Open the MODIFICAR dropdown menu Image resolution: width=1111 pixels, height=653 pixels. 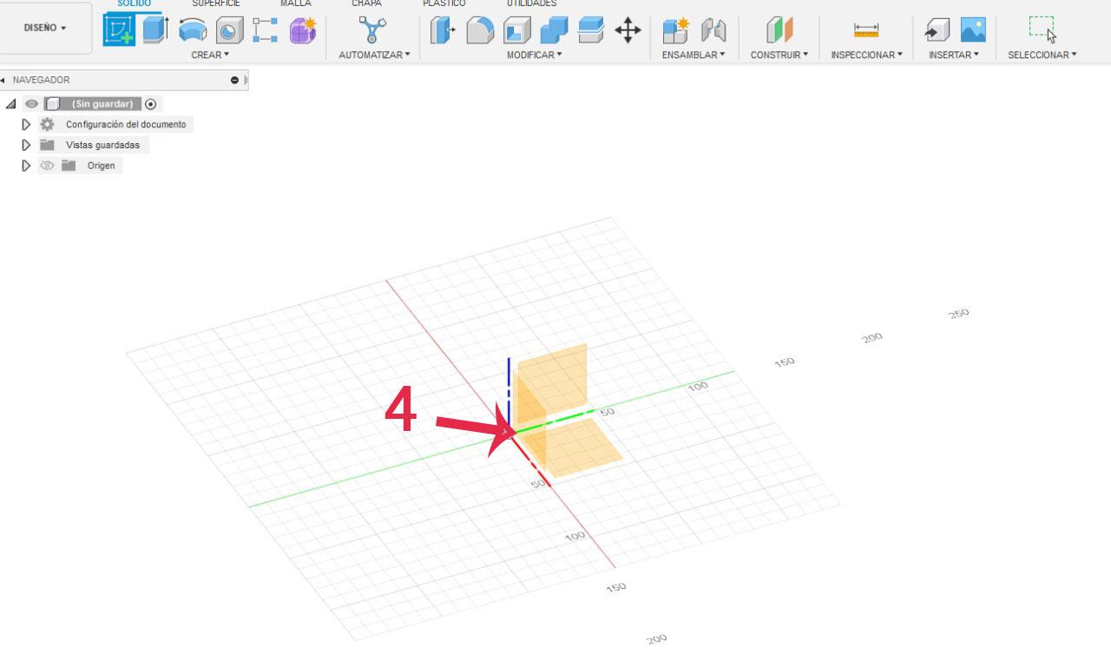(535, 55)
